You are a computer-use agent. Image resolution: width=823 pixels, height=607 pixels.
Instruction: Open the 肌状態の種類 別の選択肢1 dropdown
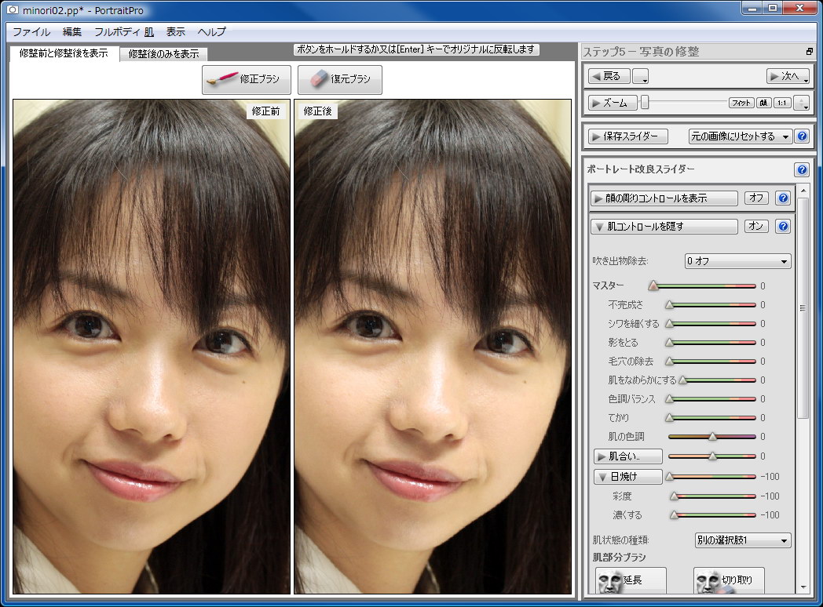743,540
